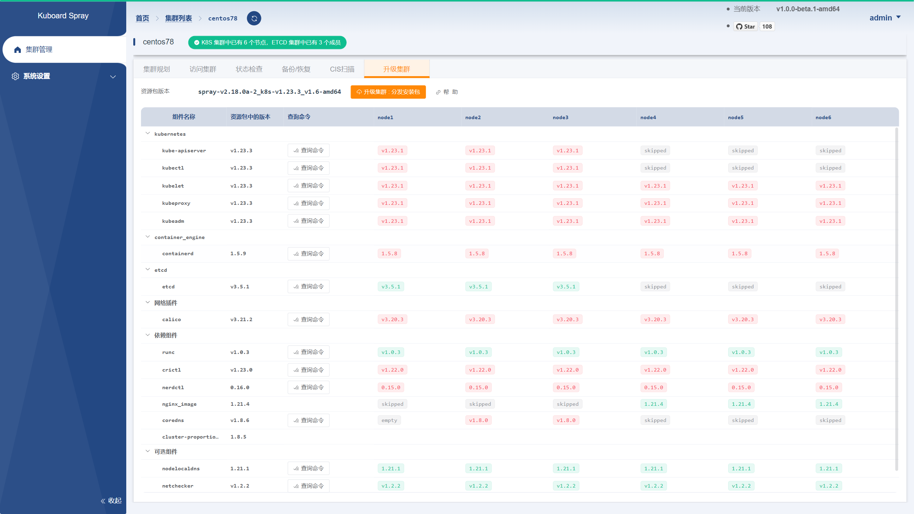Open the 集群列表 breadcrumb link
This screenshot has width=914, height=514.
pyautogui.click(x=178, y=18)
